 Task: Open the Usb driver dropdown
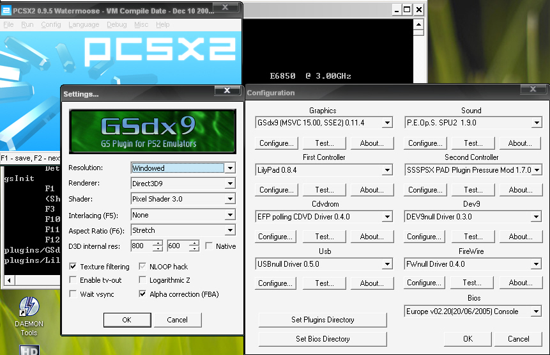387,264
